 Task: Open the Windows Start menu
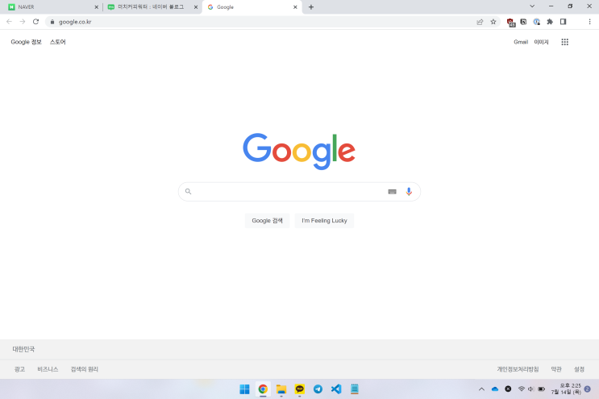tap(244, 389)
